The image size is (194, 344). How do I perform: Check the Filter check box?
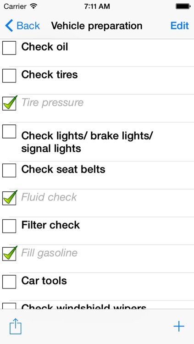point(9,226)
